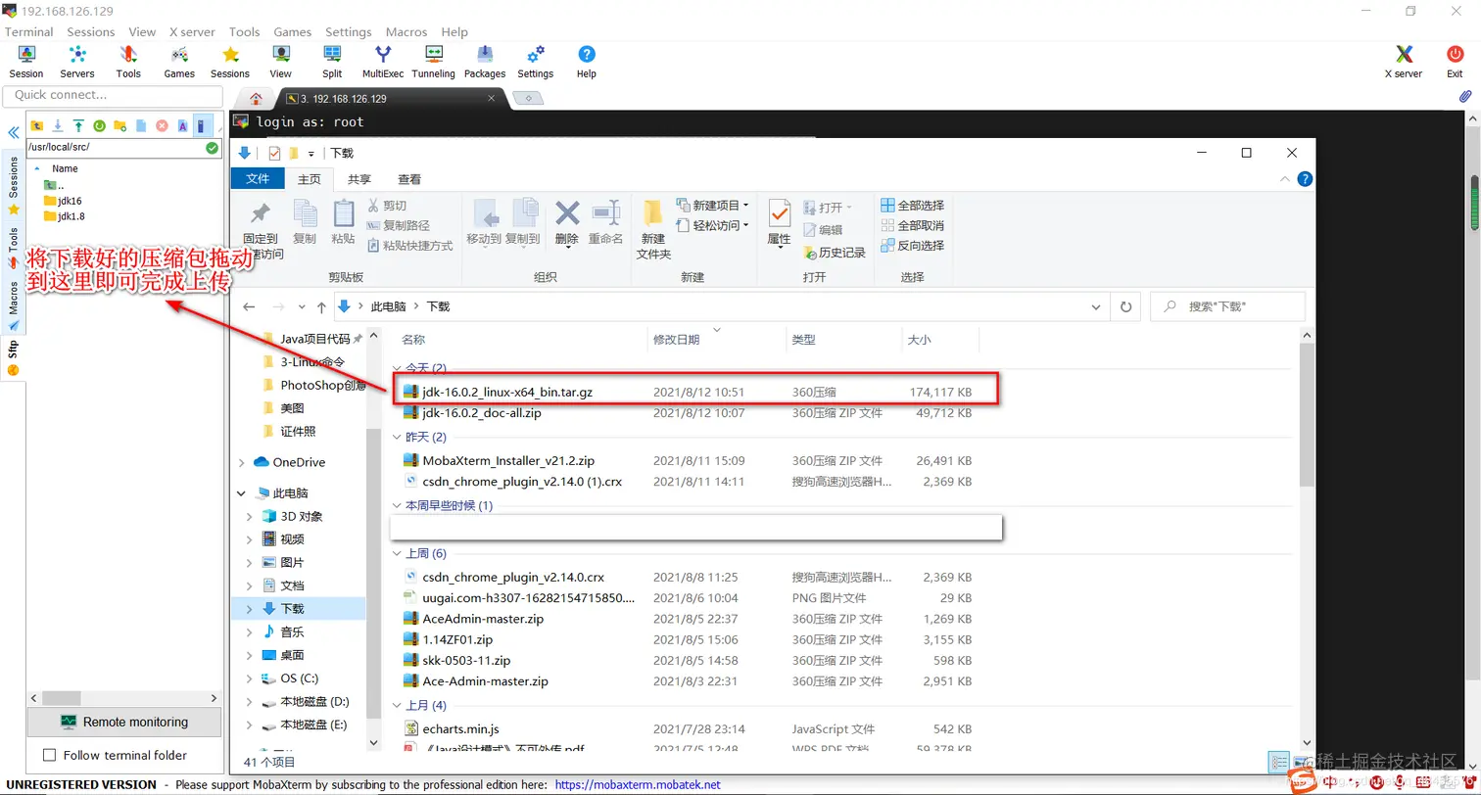Open the Tunneling tool
Viewport: 1481px width, 795px height.
pos(434,62)
